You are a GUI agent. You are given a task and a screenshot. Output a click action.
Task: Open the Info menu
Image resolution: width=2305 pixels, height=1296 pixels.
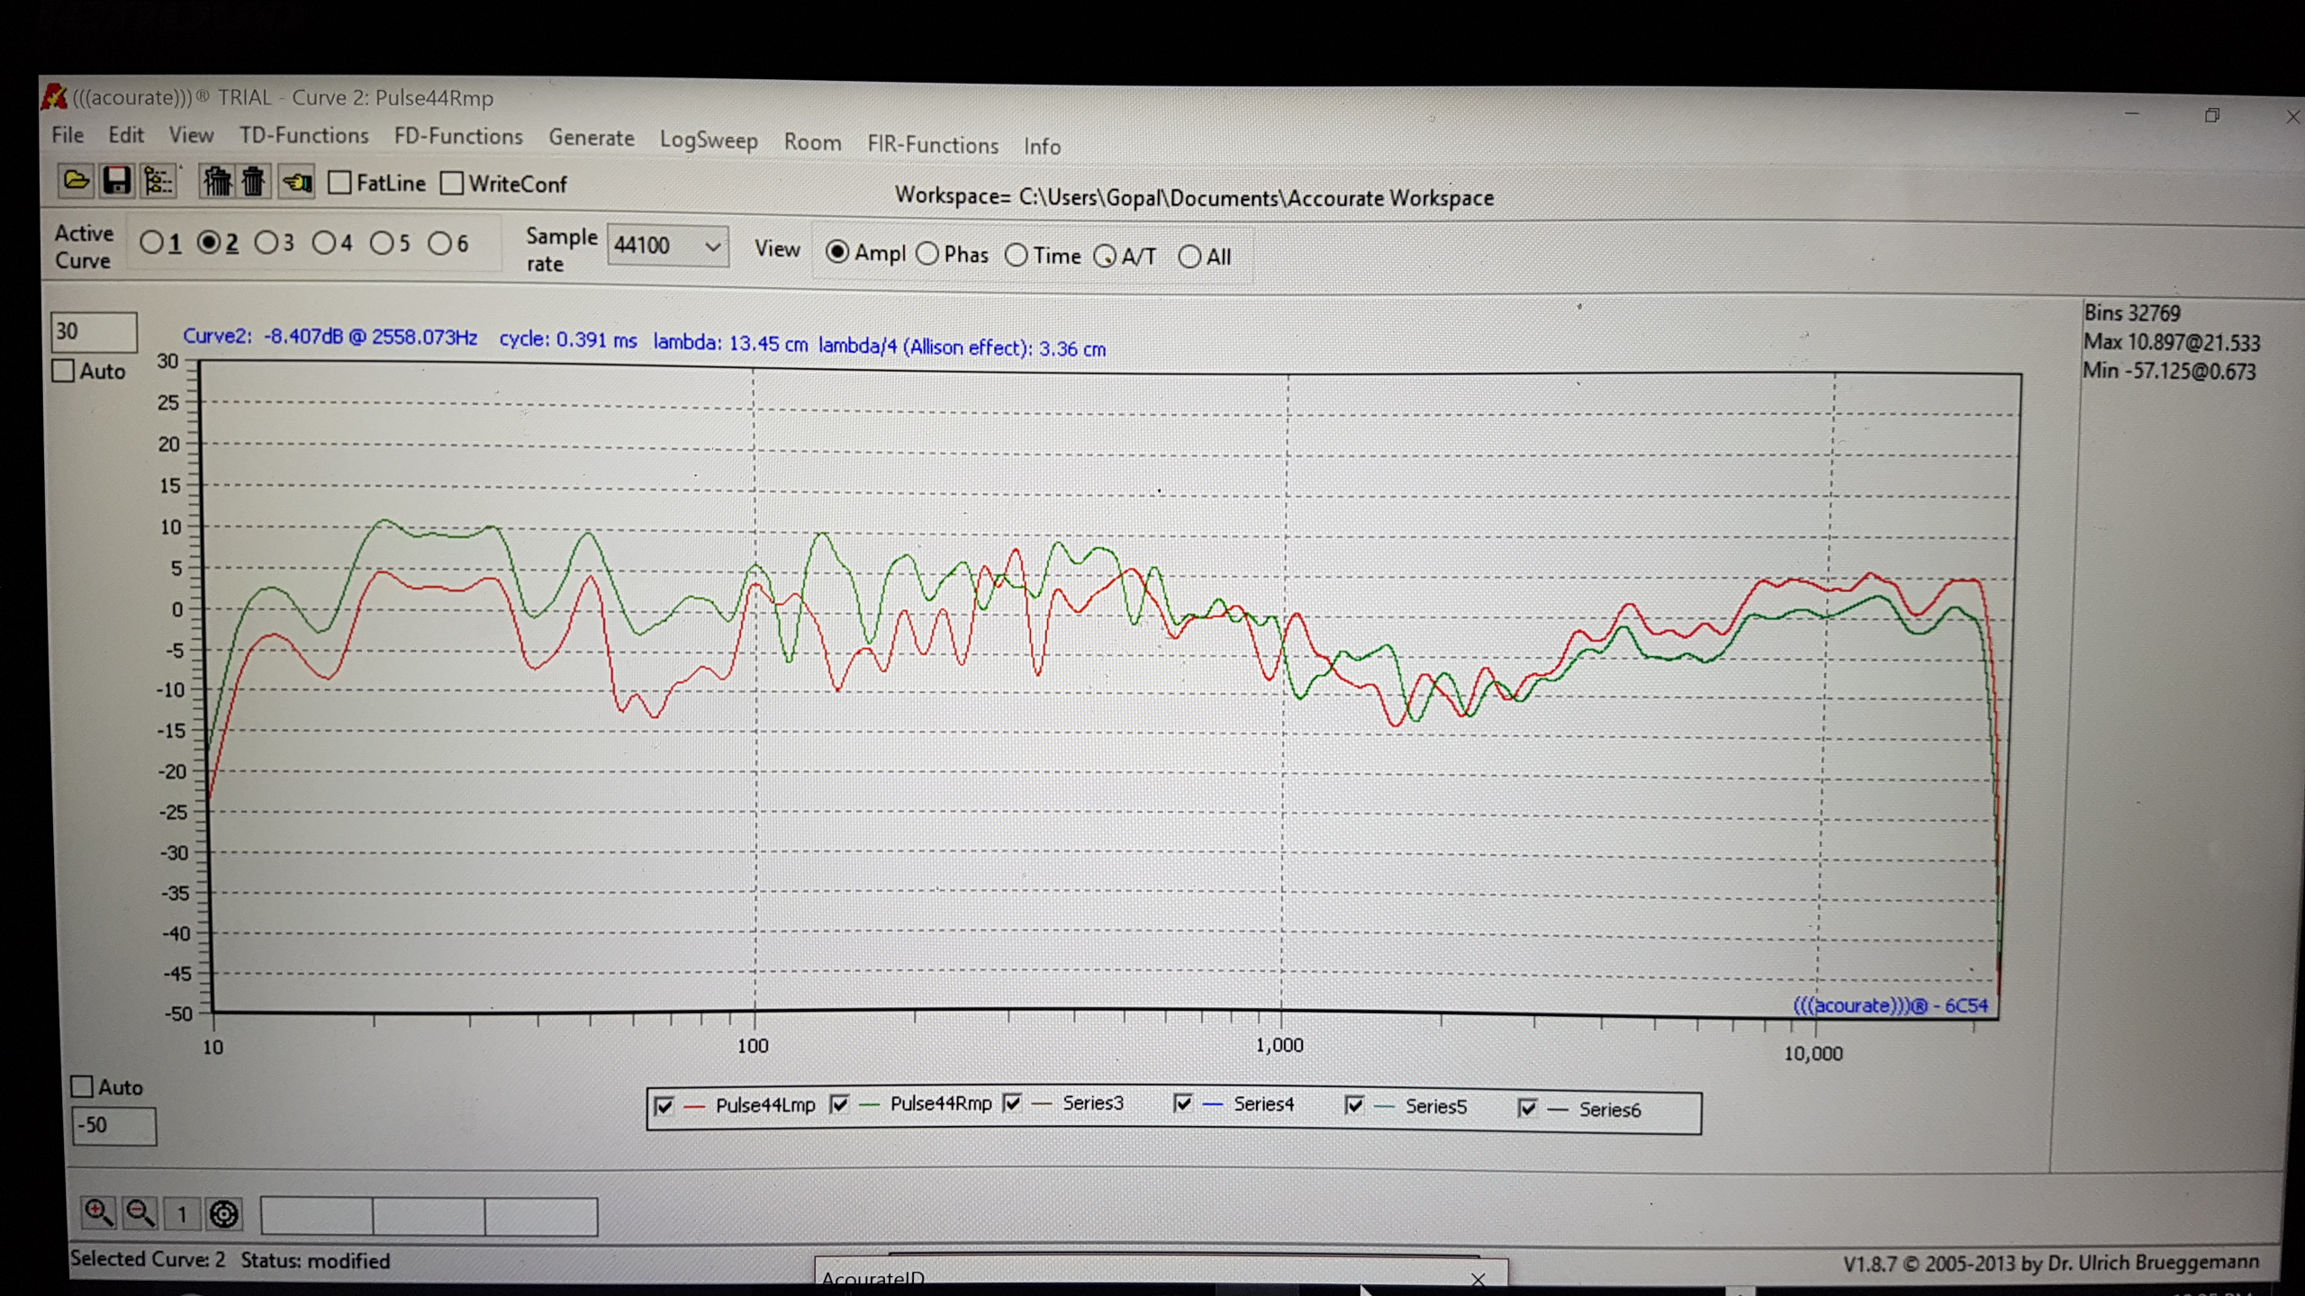coord(1042,146)
